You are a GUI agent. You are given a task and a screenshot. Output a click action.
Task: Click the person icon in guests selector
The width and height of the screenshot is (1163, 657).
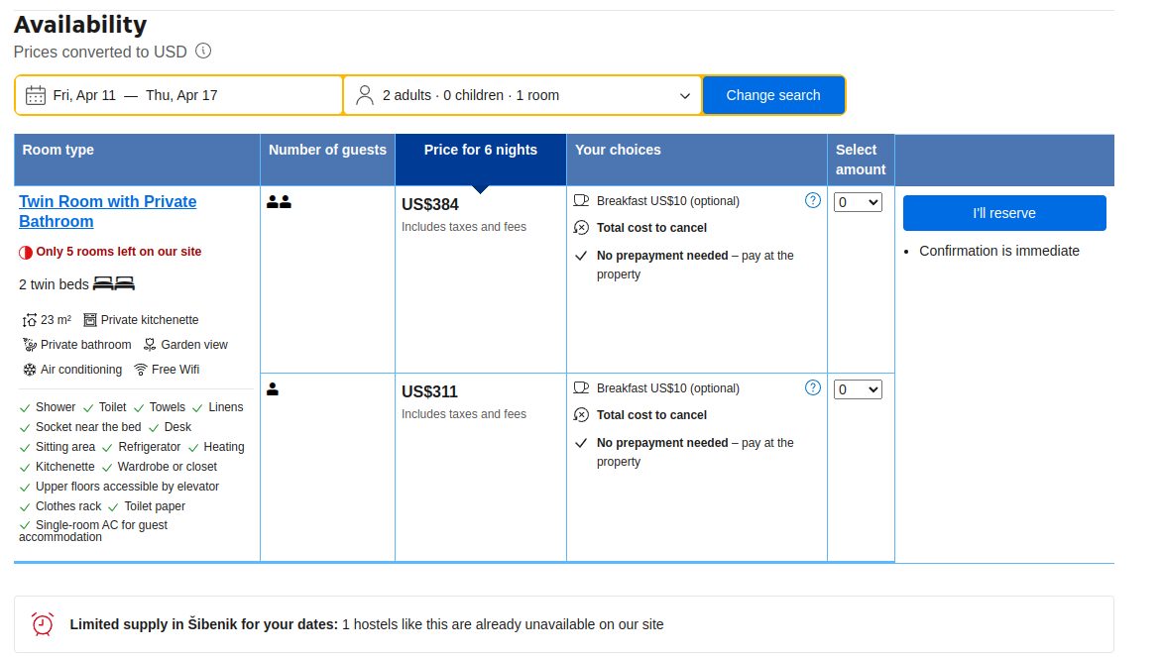click(x=365, y=95)
